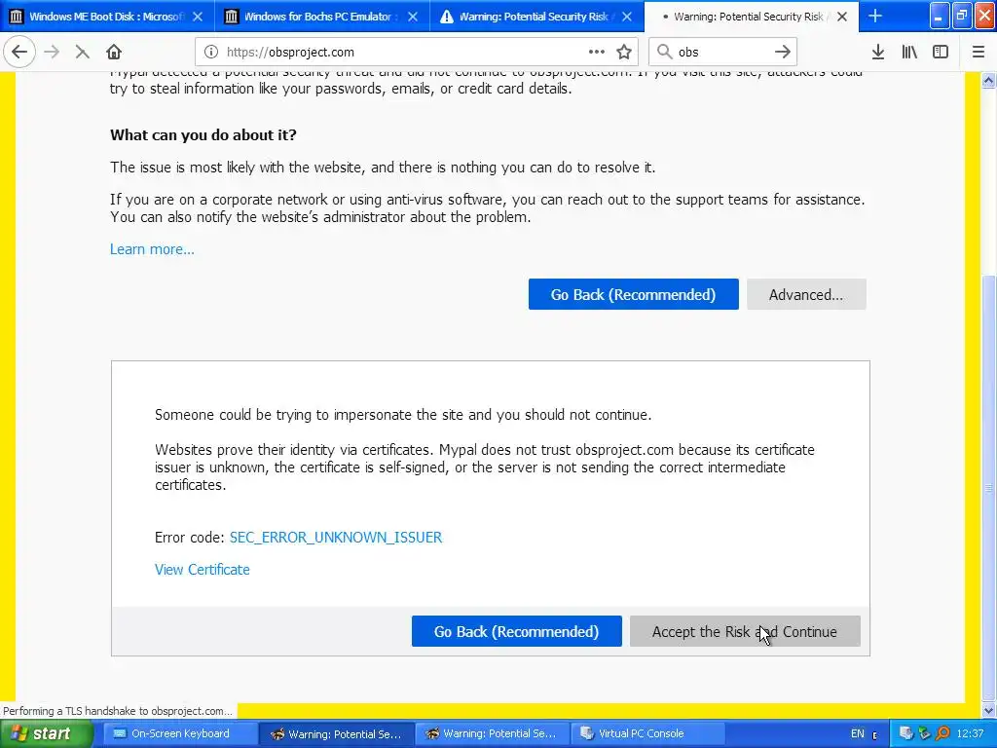Click the first system tray computer icon

(x=906, y=734)
